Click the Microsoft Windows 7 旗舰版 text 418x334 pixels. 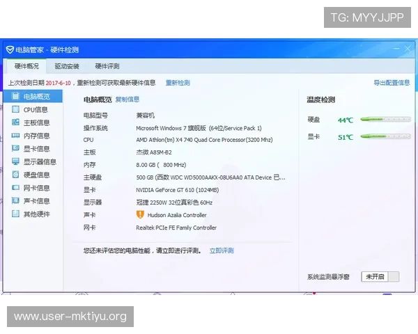(x=199, y=128)
